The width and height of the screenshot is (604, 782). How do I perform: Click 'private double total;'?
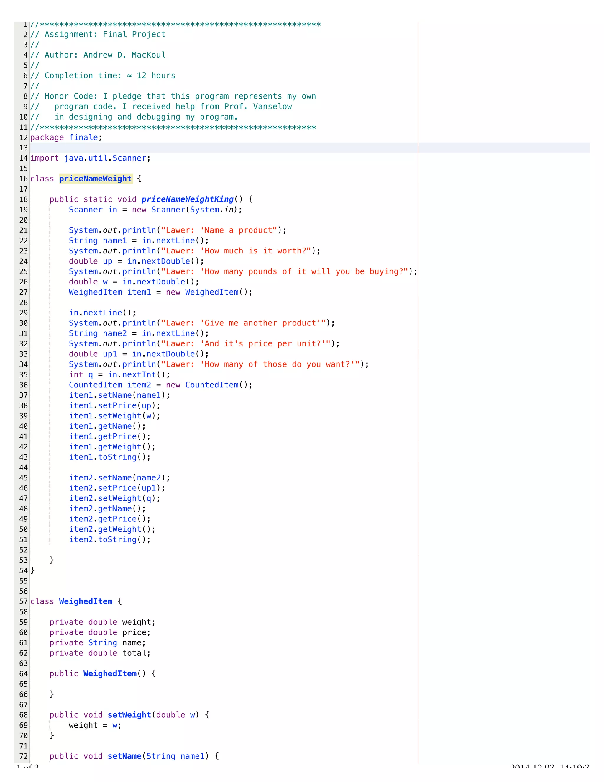[100, 653]
